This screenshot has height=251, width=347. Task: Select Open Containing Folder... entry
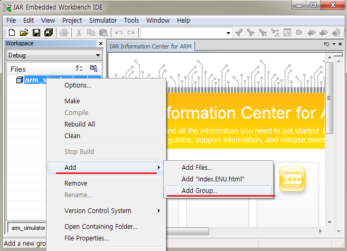[x=107, y=226]
